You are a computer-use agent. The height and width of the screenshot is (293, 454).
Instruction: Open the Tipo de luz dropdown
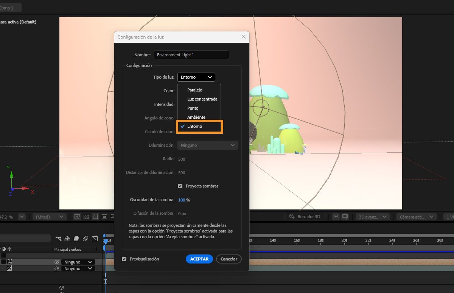pos(196,77)
